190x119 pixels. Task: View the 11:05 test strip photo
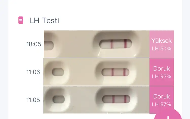[96, 100]
